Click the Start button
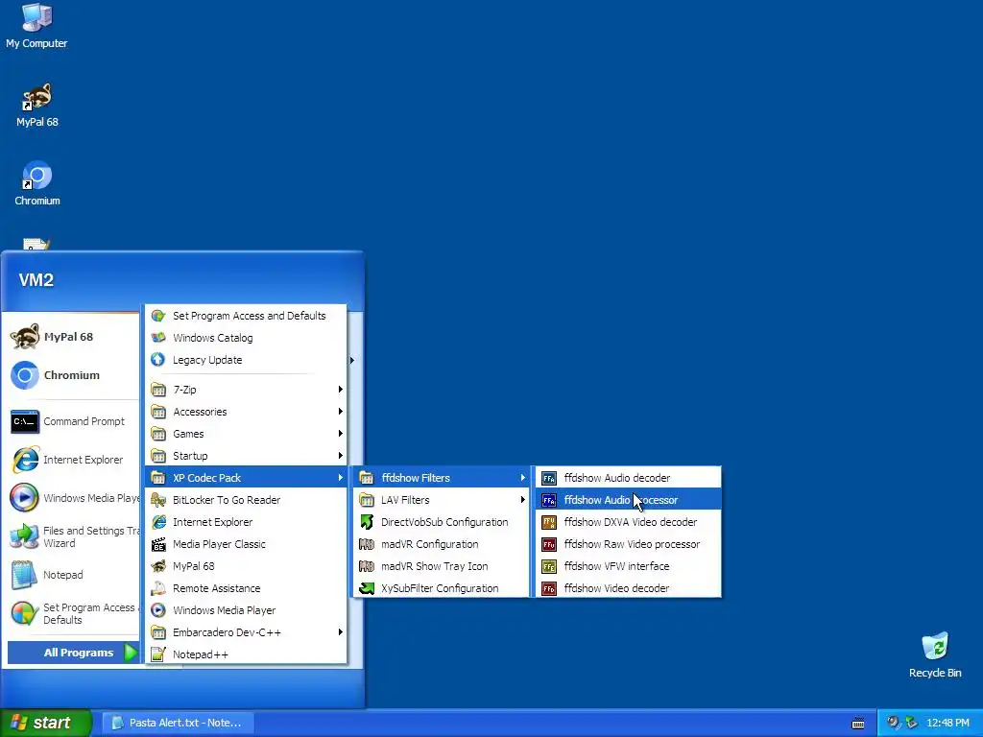 [x=46, y=723]
